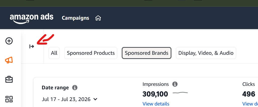The height and width of the screenshot is (107, 258).
Task: Click the Impressions sparkline trend graph
Action: pyautogui.click(x=180, y=93)
